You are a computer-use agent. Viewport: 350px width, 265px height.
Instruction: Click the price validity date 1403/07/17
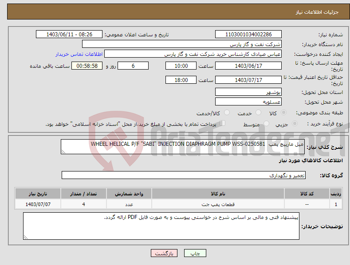coord(248,80)
